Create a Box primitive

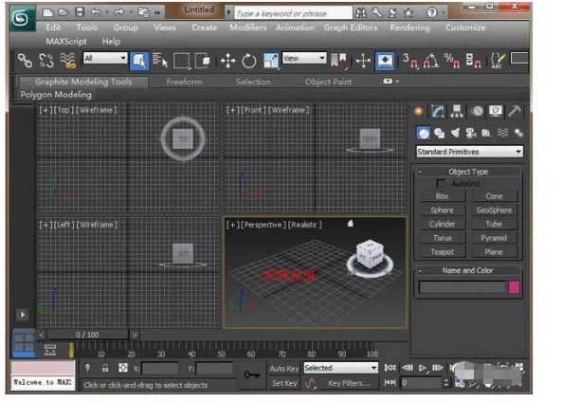pos(442,196)
